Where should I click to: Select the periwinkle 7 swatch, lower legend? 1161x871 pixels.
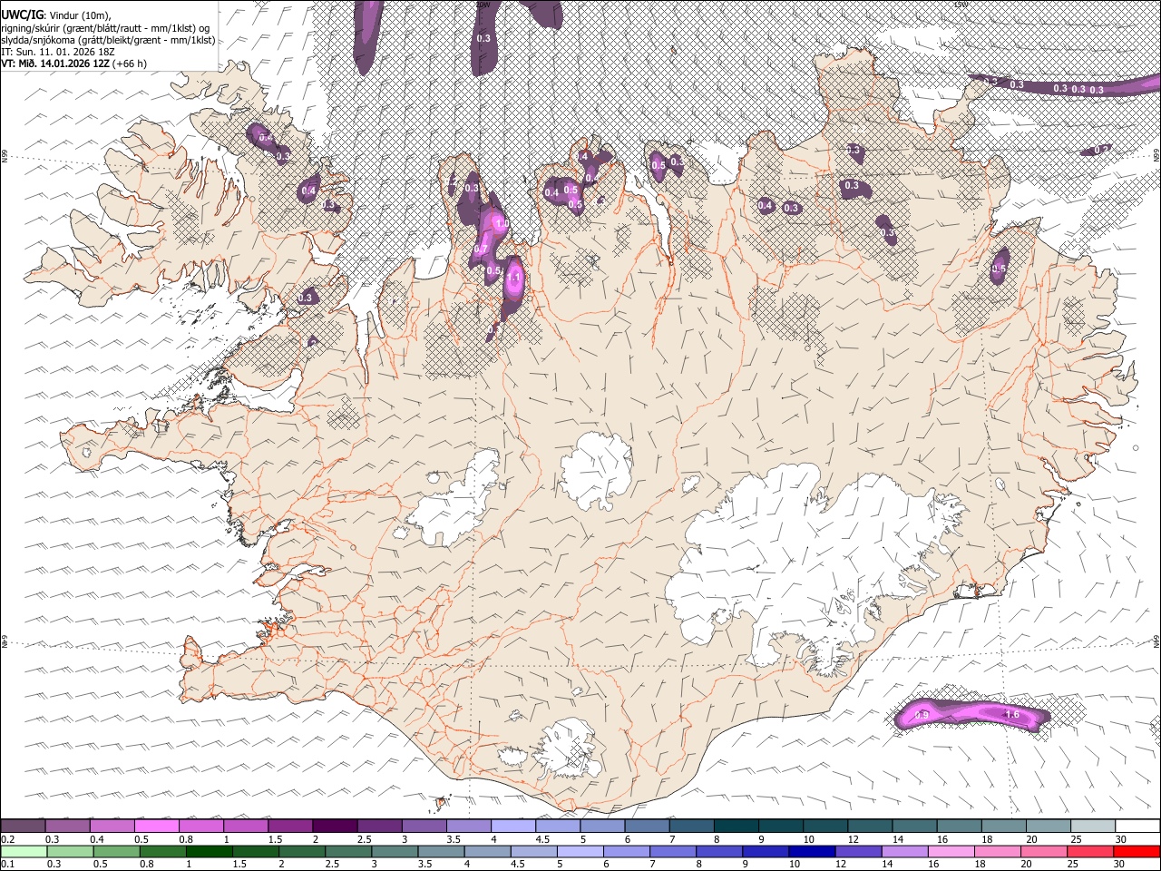tap(673, 851)
